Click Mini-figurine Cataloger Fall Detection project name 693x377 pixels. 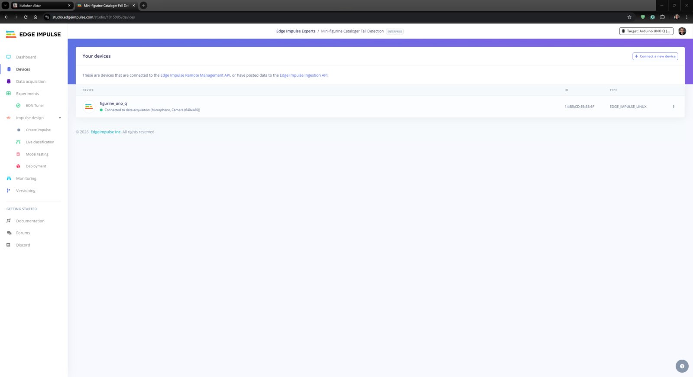352,31
